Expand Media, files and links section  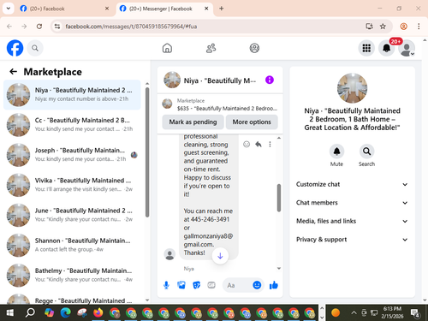click(x=352, y=221)
